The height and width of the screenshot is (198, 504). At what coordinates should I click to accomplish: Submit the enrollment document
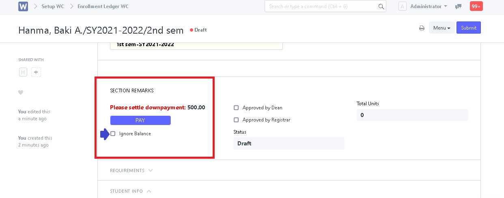pyautogui.click(x=469, y=28)
